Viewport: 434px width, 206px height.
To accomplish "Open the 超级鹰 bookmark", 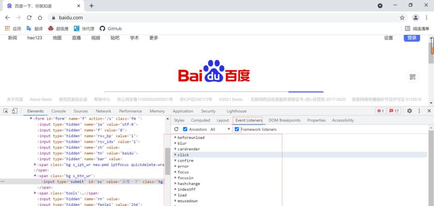I will tap(57, 28).
